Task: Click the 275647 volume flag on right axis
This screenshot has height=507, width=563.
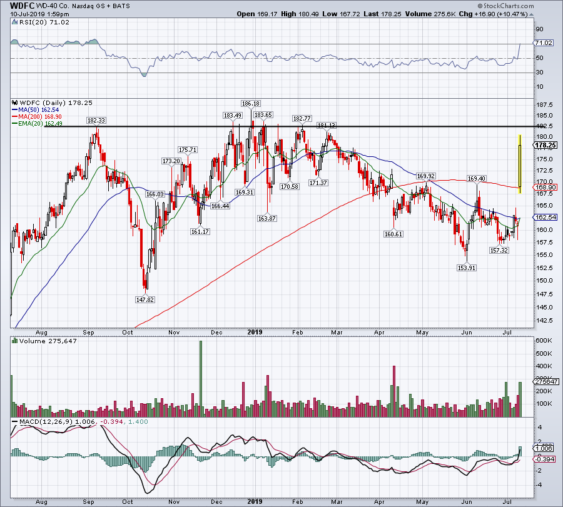Action: [x=547, y=382]
